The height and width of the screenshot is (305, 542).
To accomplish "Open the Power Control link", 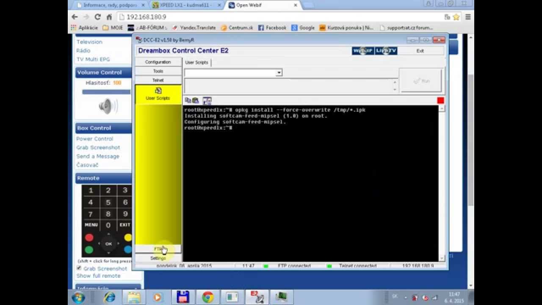I will pyautogui.click(x=95, y=139).
